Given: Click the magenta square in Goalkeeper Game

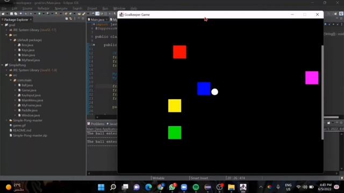Looking at the screenshot, I should click(x=312, y=78).
